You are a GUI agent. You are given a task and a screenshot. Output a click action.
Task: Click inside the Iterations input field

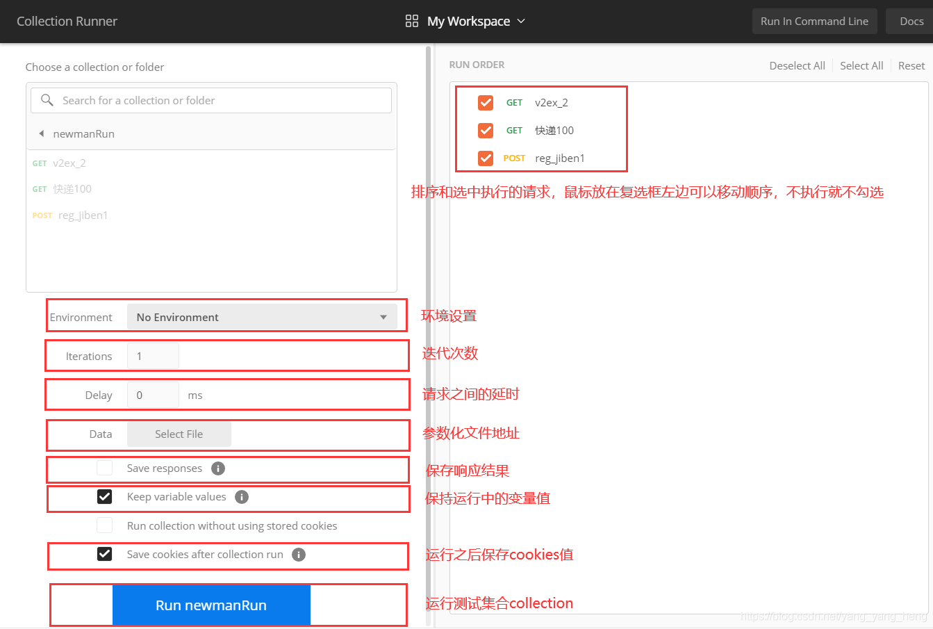click(x=152, y=355)
